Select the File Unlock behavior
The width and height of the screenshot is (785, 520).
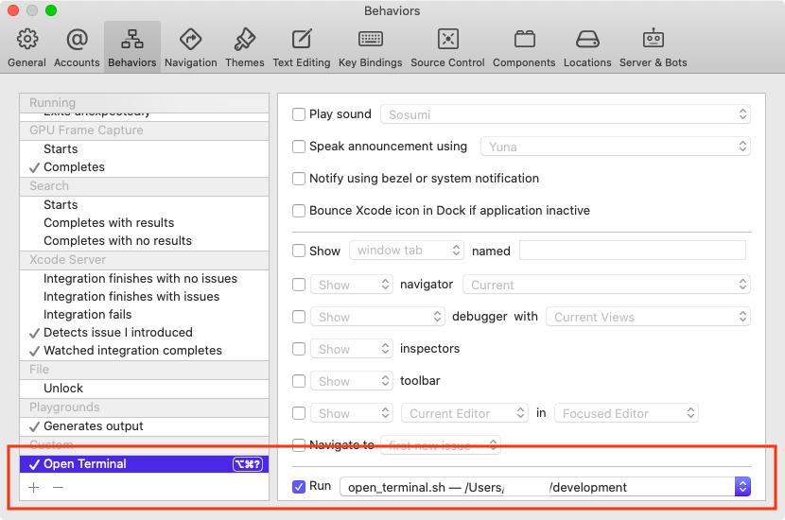click(144, 389)
